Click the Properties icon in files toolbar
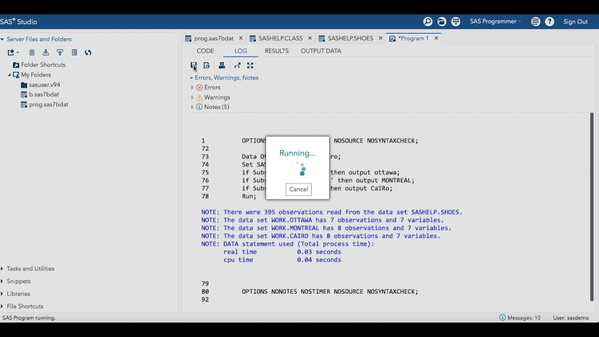This screenshot has width=599, height=337. coord(74,52)
